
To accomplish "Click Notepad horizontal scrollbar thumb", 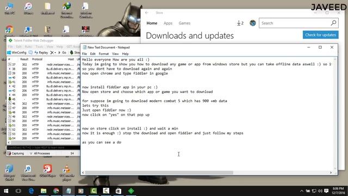I will (159, 173).
